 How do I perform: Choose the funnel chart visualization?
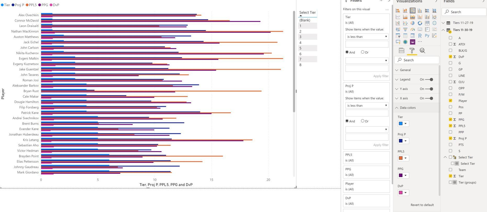[x=405, y=30]
